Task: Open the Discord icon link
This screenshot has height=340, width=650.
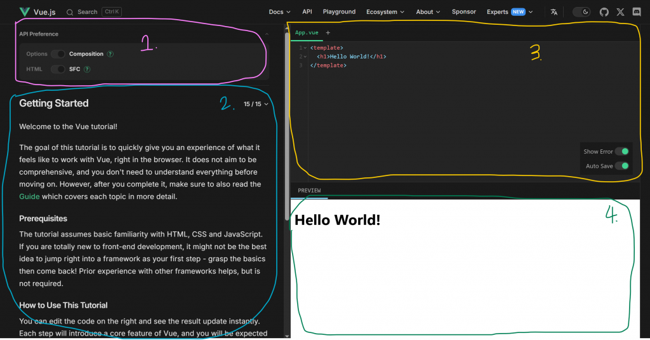Action: coord(637,12)
